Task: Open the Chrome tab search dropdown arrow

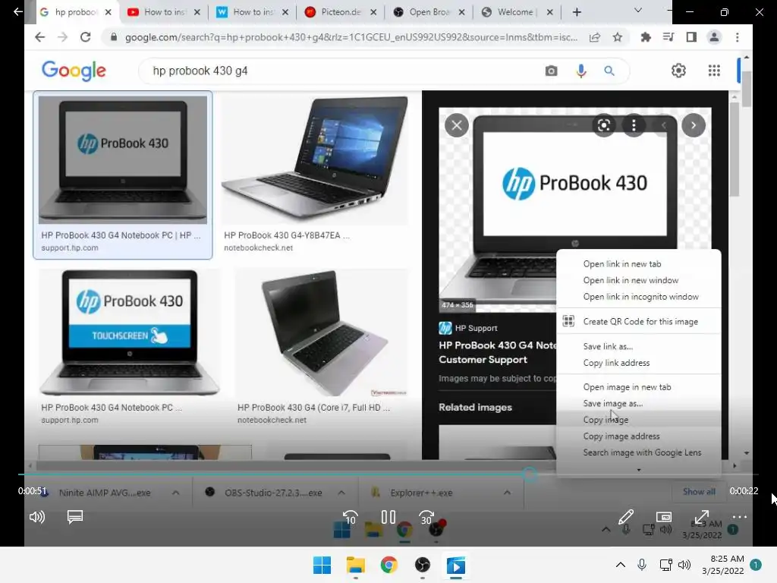Action: 637,11
